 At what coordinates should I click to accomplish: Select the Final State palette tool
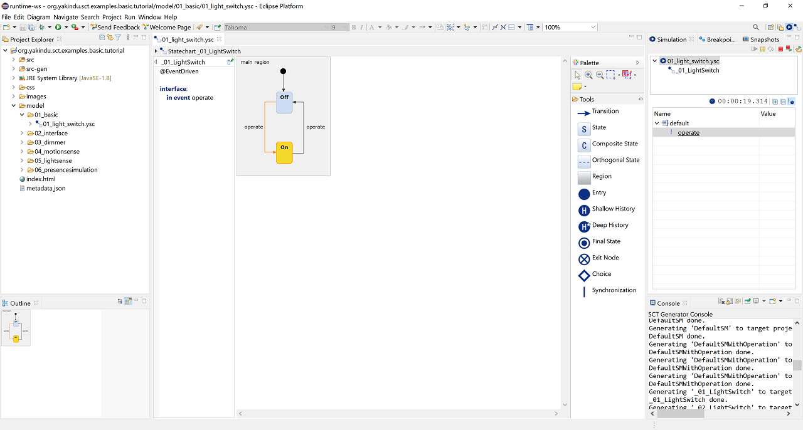[599, 243]
